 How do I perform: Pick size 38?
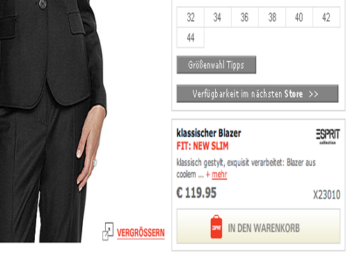272,17
